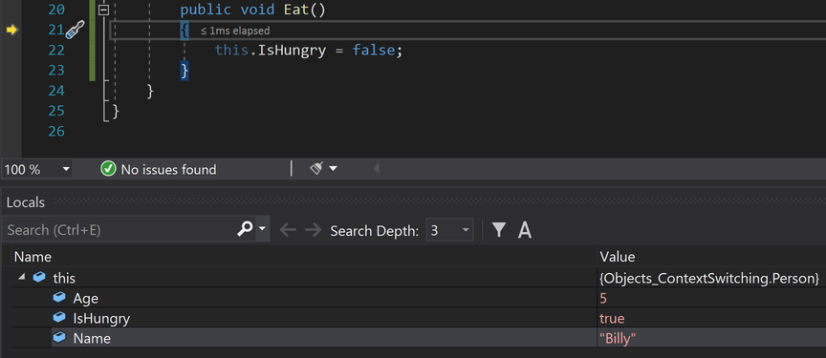
Task: Go to previous search result with back arrow
Action: (288, 230)
